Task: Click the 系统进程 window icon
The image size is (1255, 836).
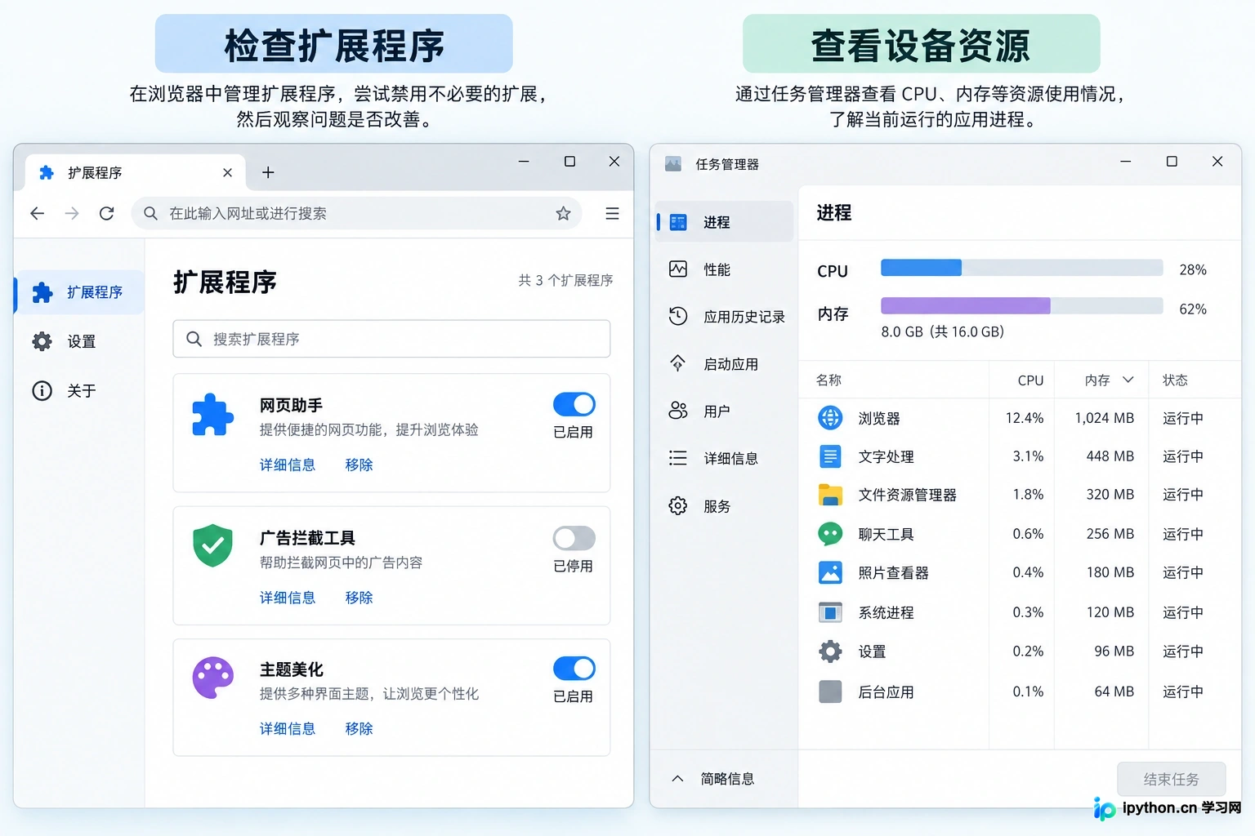Action: tap(830, 612)
